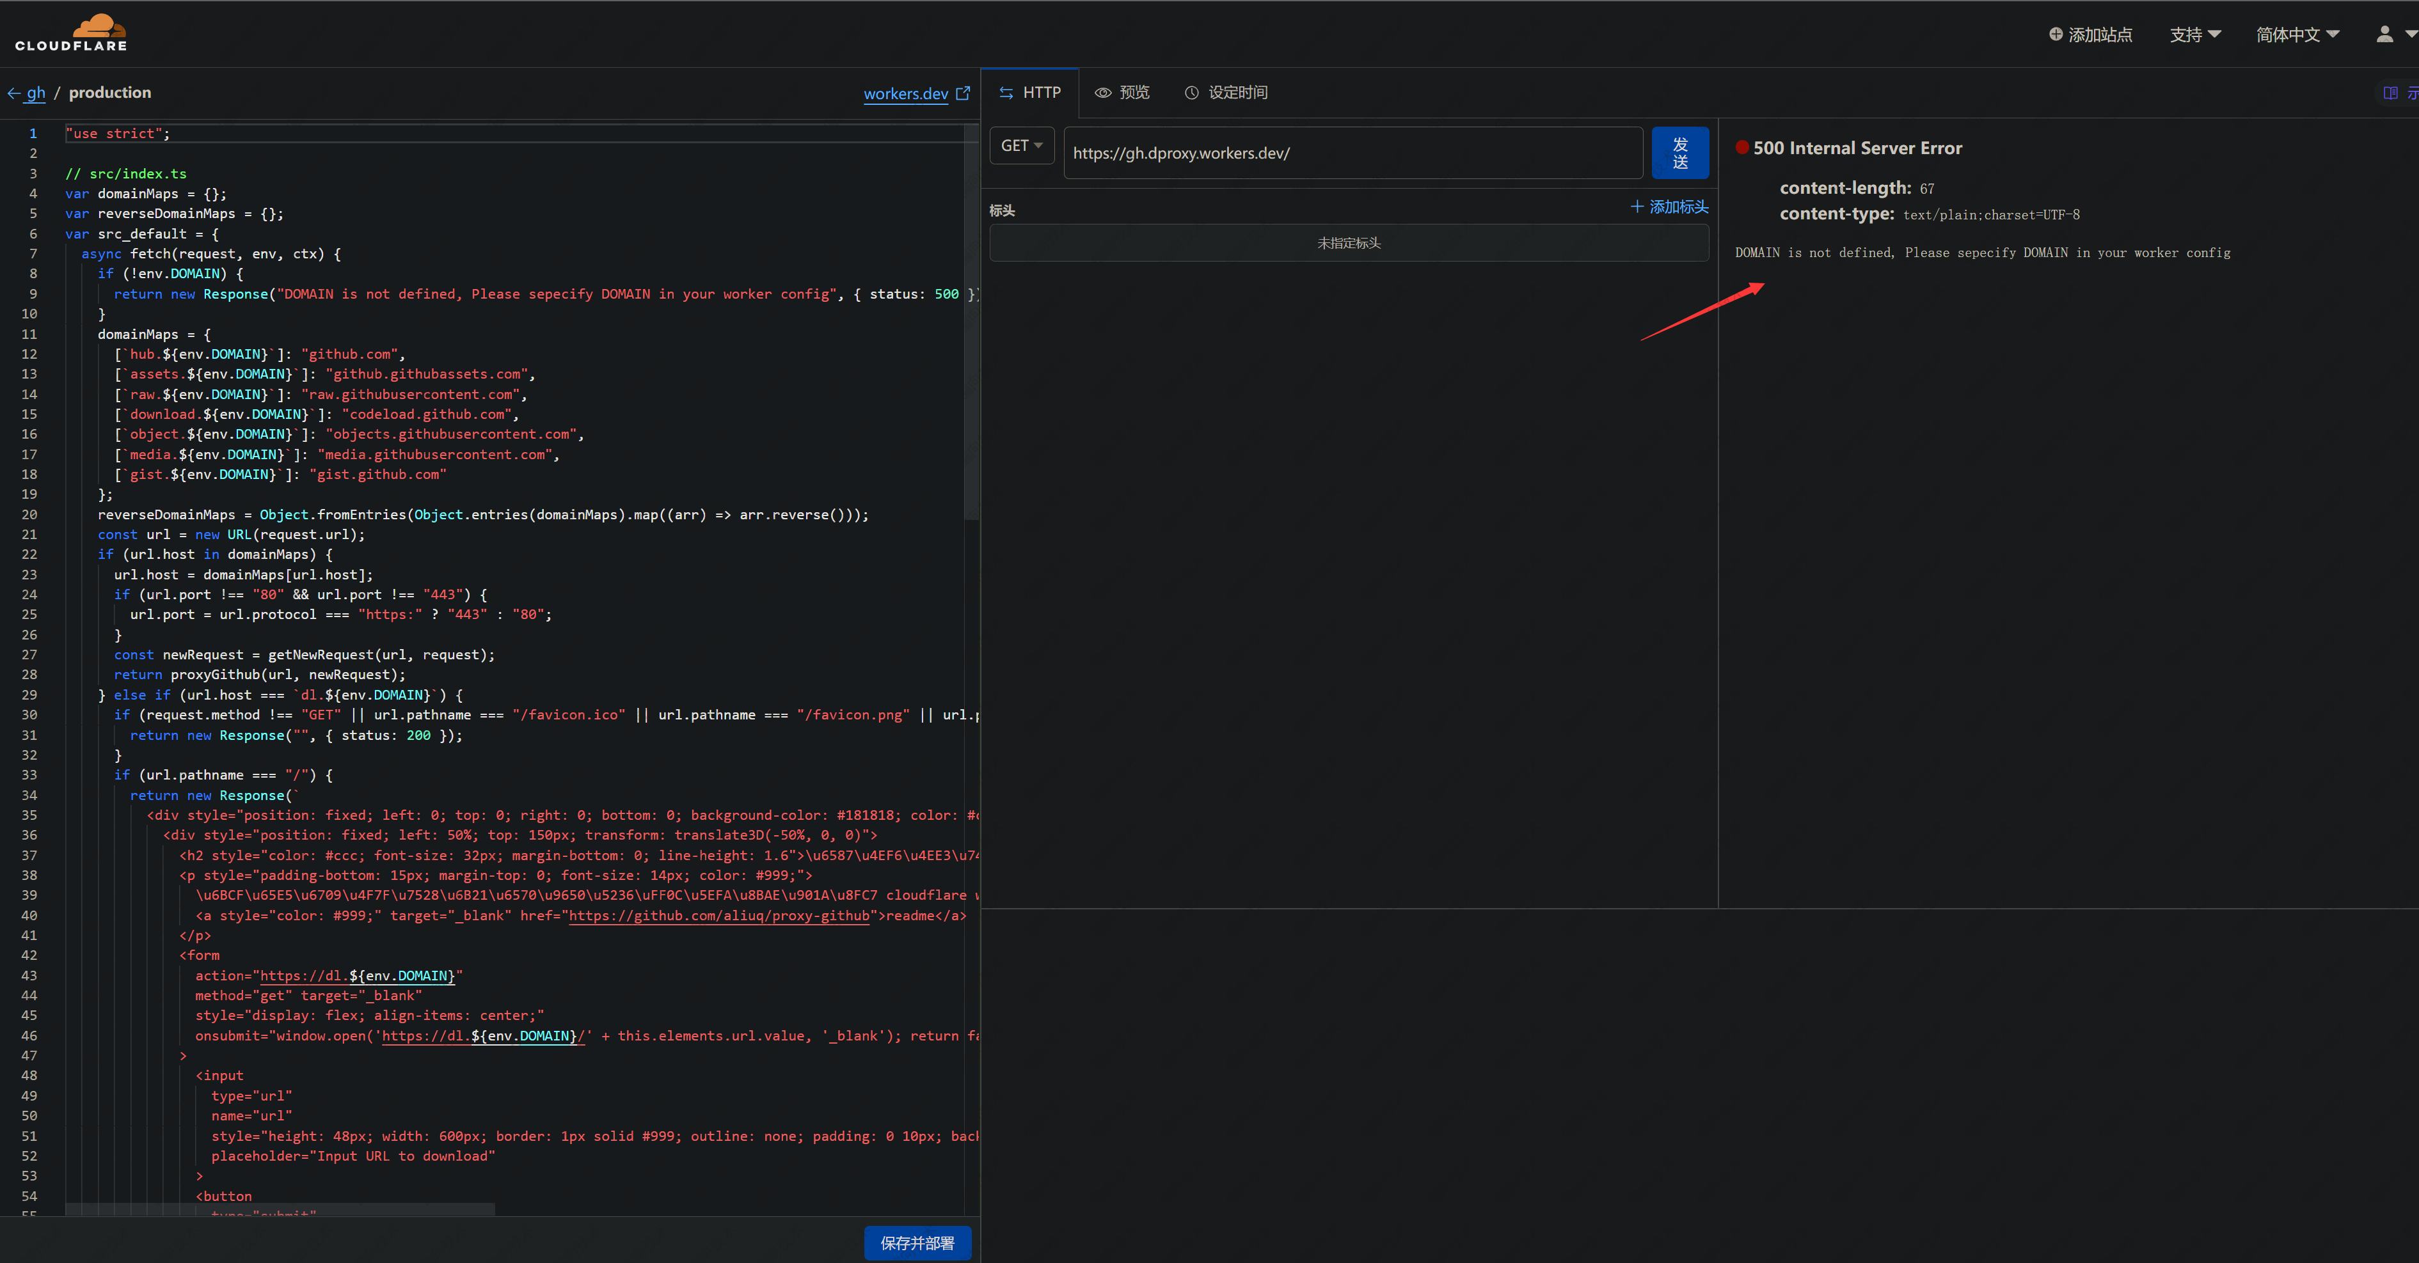The image size is (2419, 1263).
Task: Click the HTTP tab swap-arrows icon
Action: point(1006,93)
